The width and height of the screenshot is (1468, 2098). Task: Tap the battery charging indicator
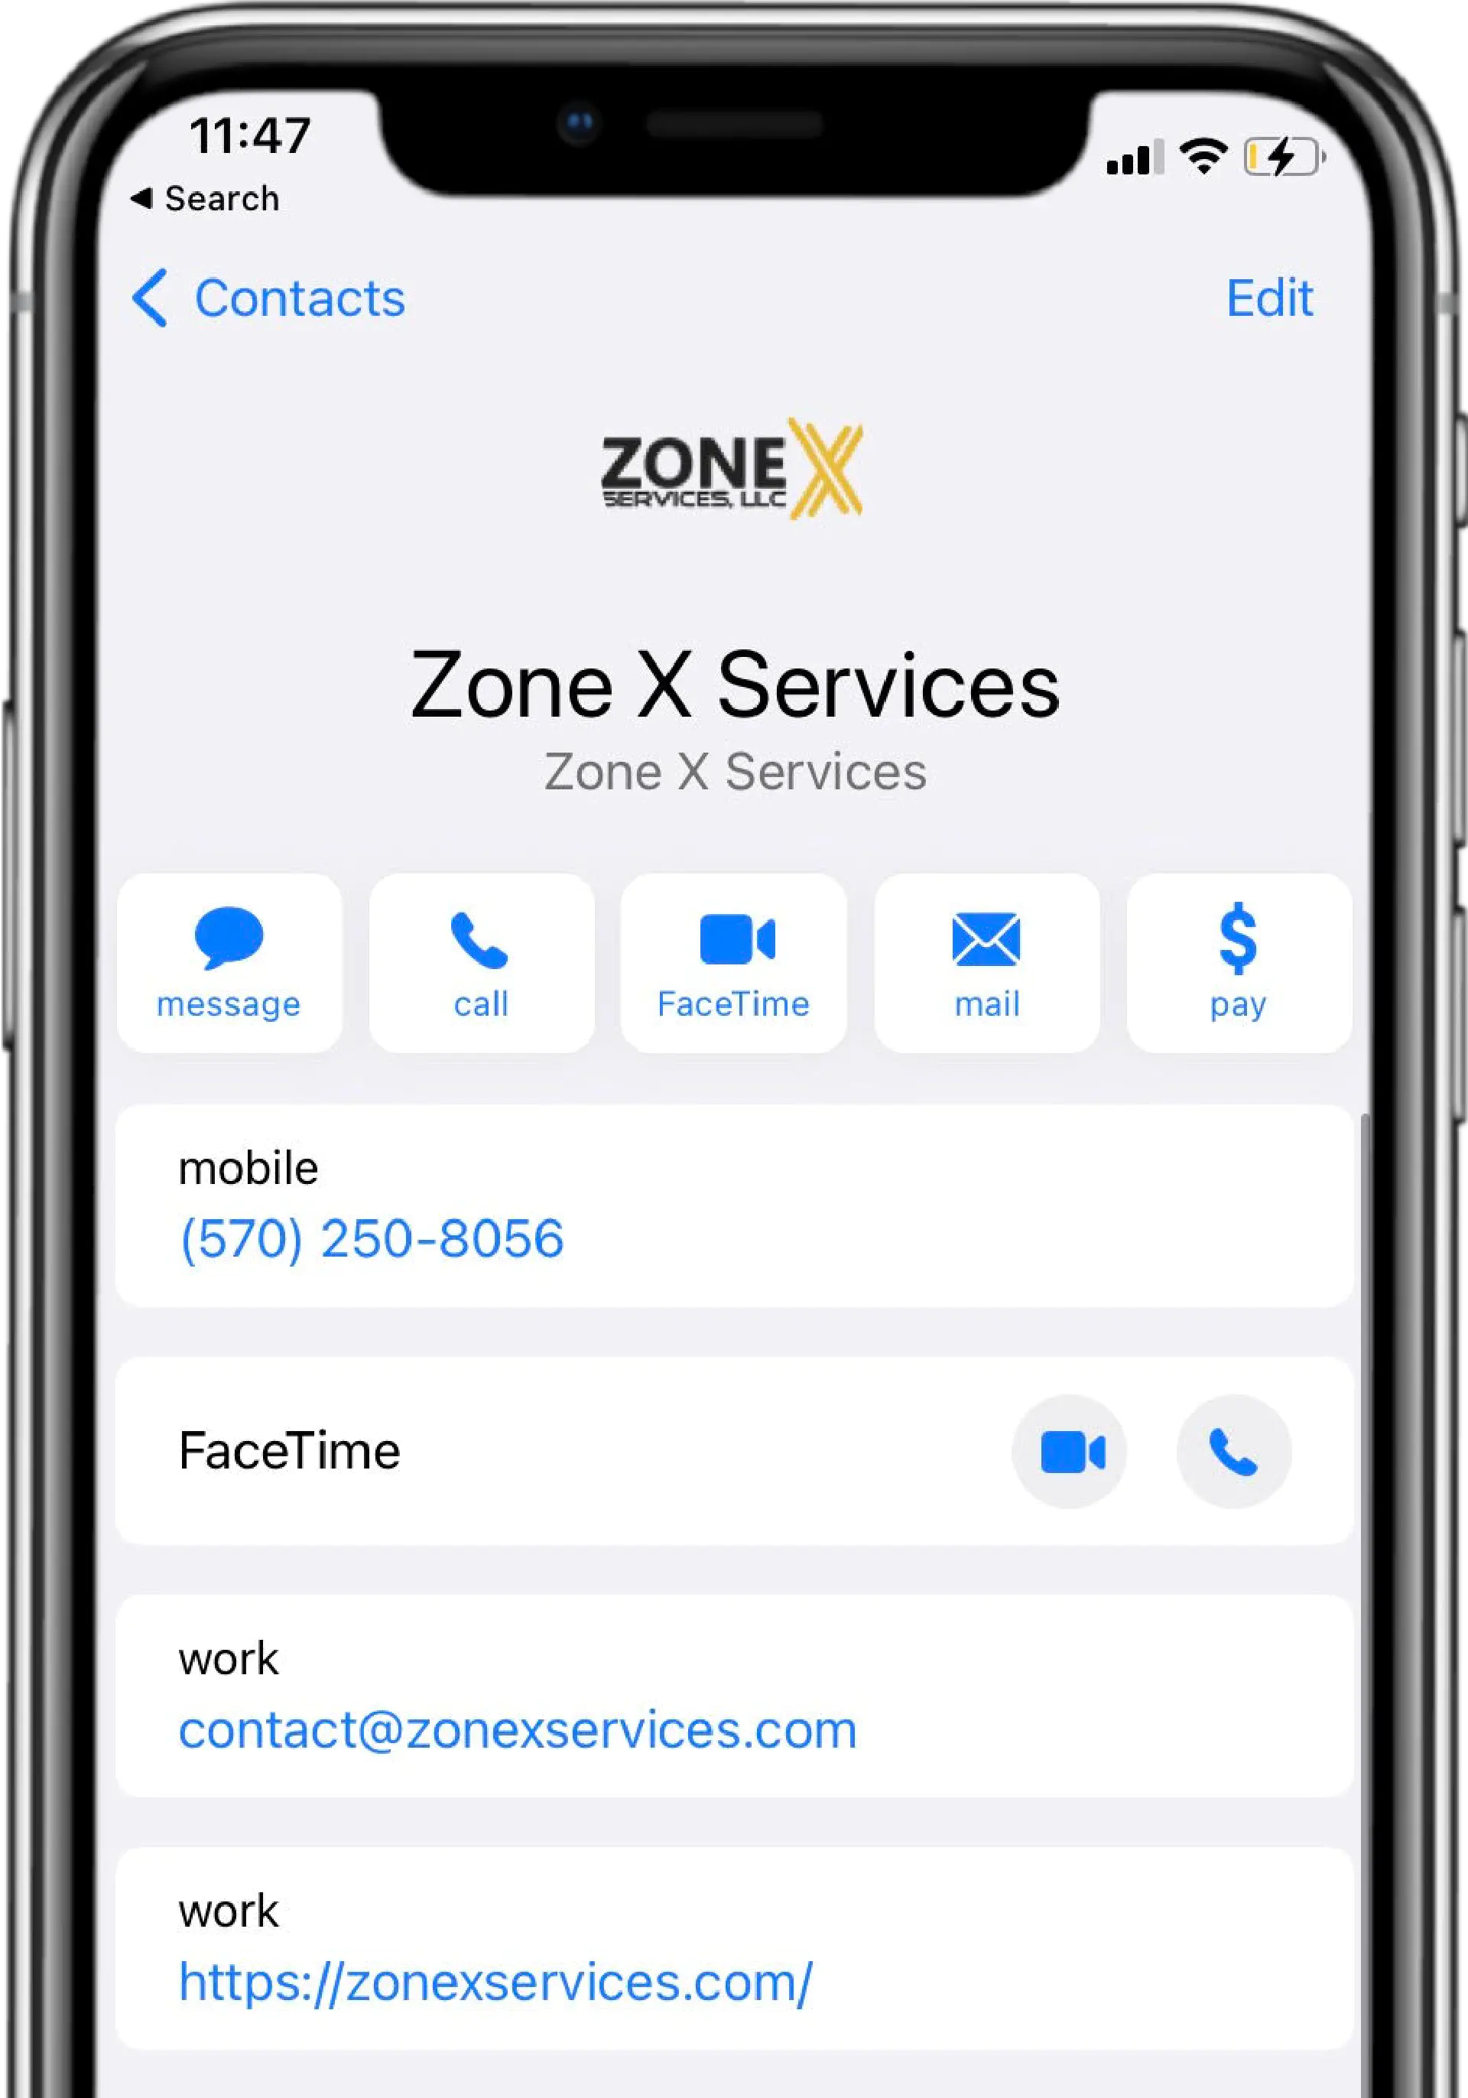tap(1275, 153)
